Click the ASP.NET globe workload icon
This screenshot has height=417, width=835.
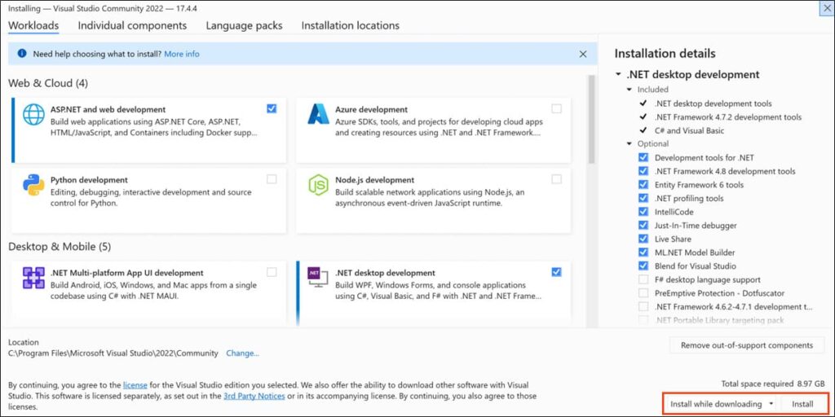tap(33, 115)
